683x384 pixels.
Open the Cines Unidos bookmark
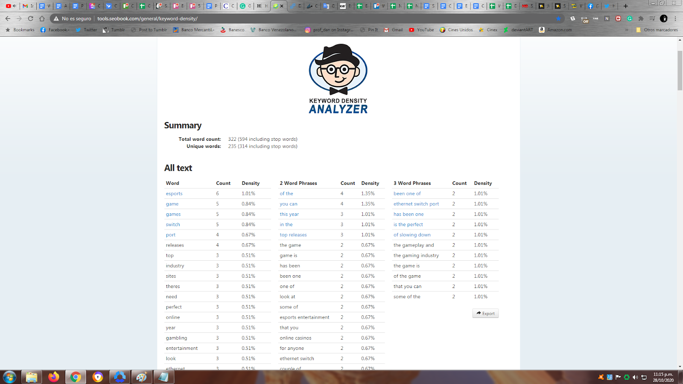click(x=456, y=30)
